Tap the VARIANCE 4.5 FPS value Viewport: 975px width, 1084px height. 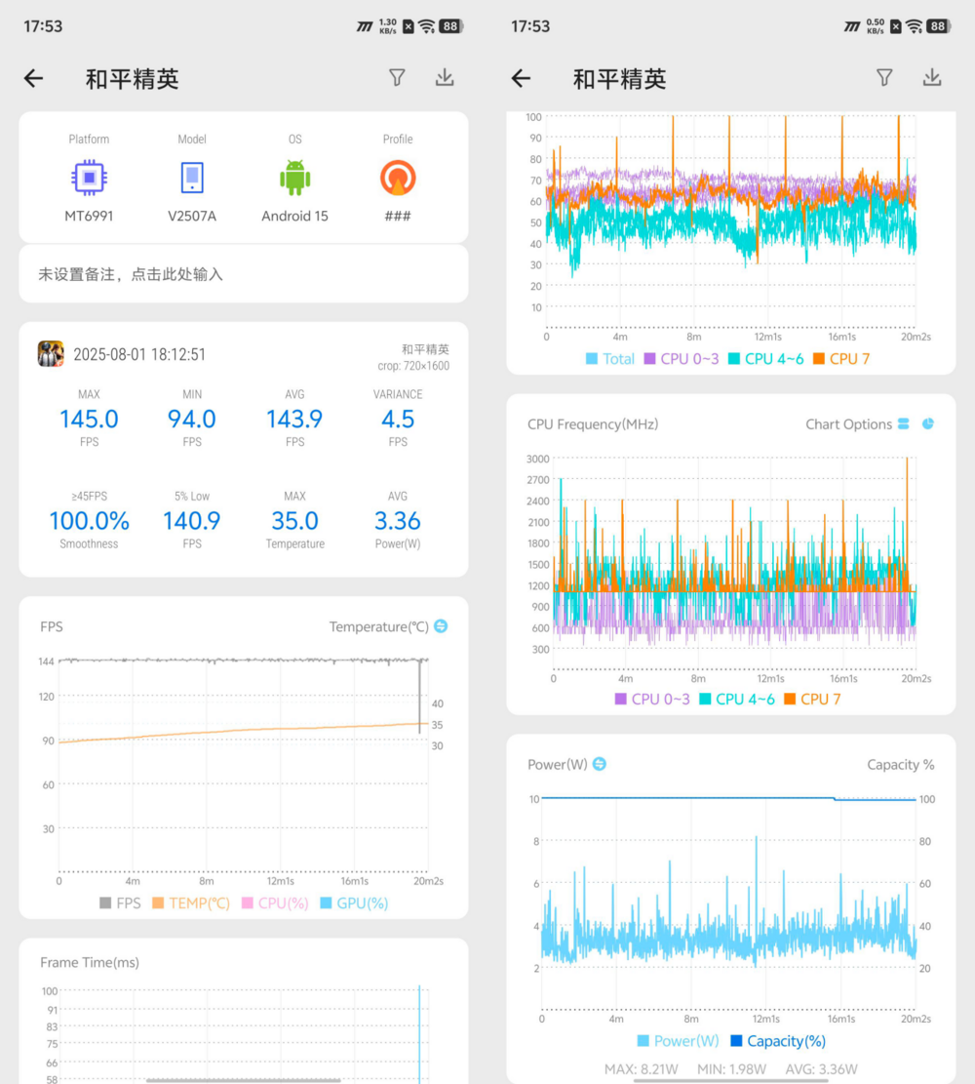coord(398,419)
